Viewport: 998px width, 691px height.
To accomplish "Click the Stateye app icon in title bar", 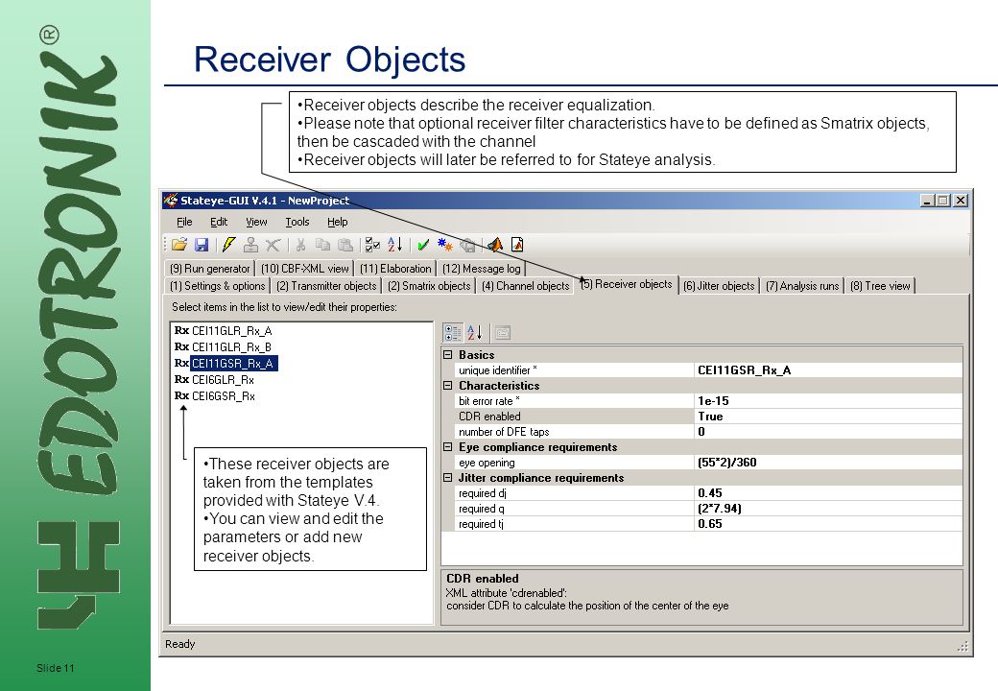I will (x=171, y=201).
